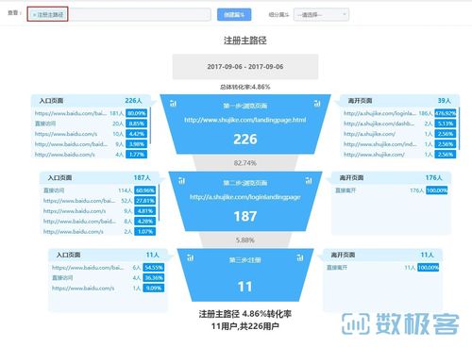Viewport: 472px width, 347px height.
Task: Click the 4.28% badge in second entry list
Action: [x=144, y=222]
